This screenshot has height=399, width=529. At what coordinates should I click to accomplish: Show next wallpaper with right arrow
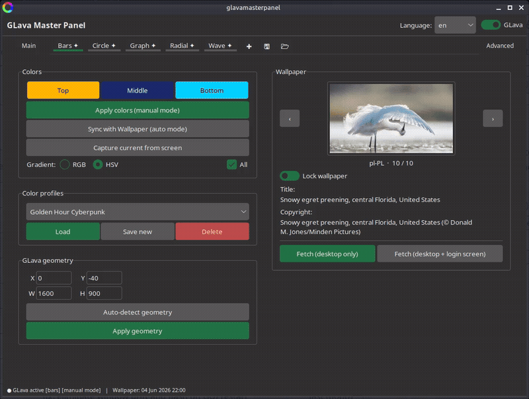[x=493, y=119]
